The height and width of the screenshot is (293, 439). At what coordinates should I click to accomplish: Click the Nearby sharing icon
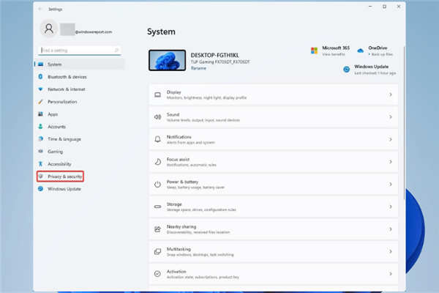click(x=157, y=229)
